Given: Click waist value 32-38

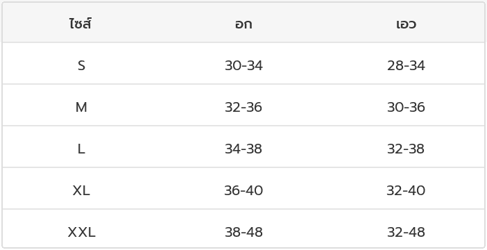Looking at the screenshot, I should (x=406, y=149).
